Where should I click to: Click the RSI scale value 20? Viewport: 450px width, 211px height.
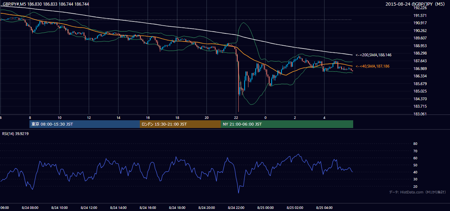(415, 187)
